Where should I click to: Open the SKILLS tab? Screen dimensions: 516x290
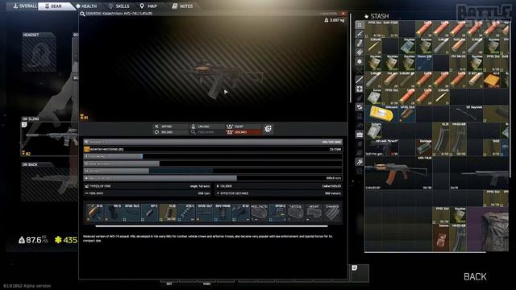point(119,6)
